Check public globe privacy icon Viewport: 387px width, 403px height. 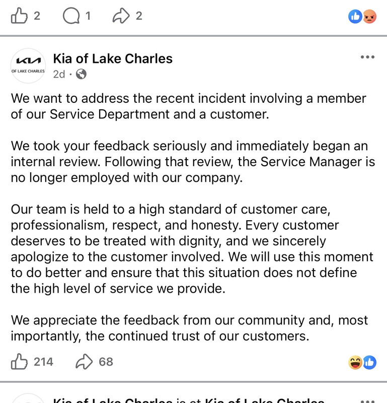click(81, 74)
